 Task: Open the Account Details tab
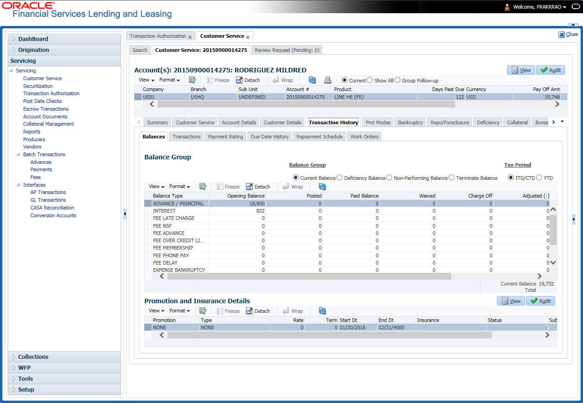(x=239, y=122)
